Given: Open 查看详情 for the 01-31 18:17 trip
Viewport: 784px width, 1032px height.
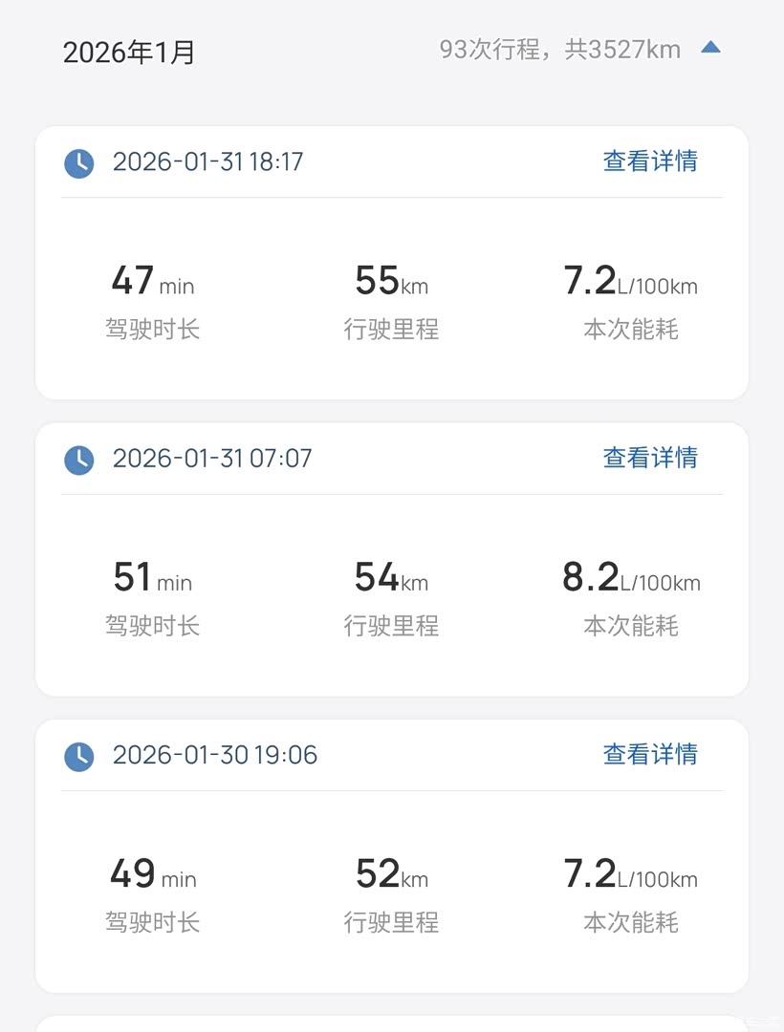Looking at the screenshot, I should [x=650, y=161].
